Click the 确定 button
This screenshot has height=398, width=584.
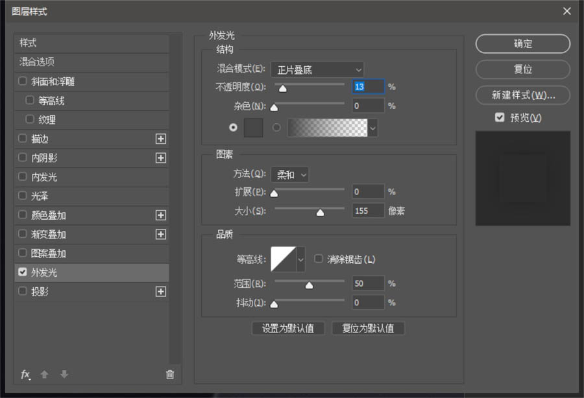click(x=523, y=44)
